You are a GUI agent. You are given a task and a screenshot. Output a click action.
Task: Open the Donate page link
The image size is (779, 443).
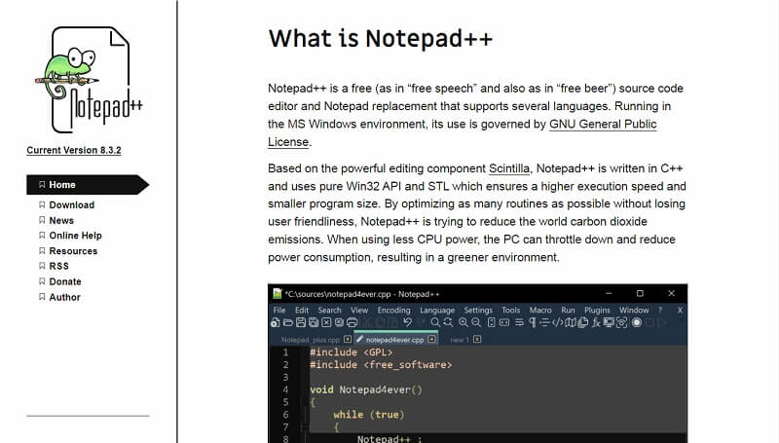[65, 281]
